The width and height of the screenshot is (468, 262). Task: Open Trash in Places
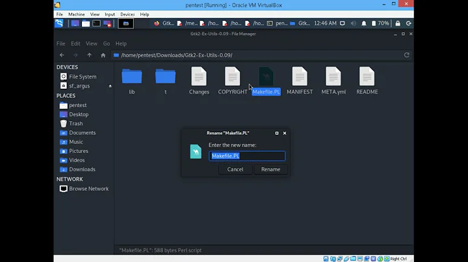coord(71,124)
